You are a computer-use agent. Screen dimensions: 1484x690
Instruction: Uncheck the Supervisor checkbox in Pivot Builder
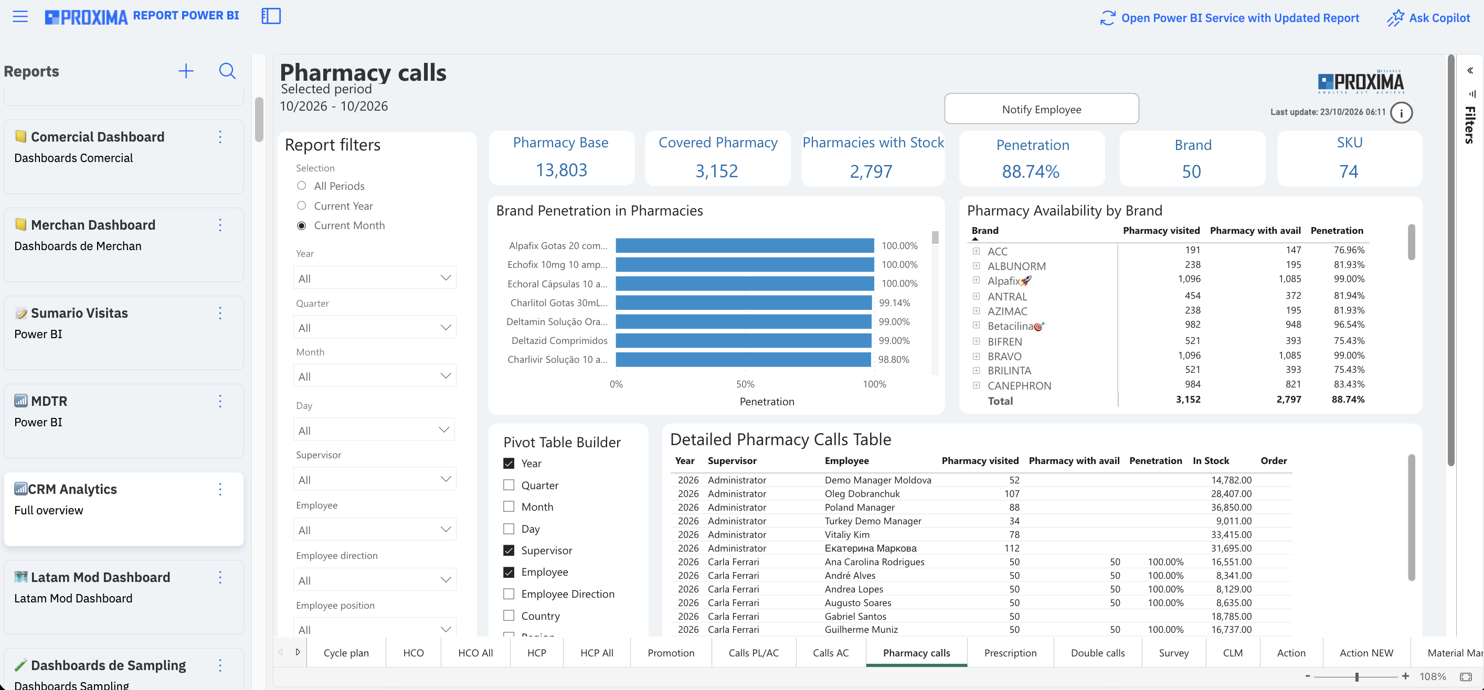[x=508, y=550]
